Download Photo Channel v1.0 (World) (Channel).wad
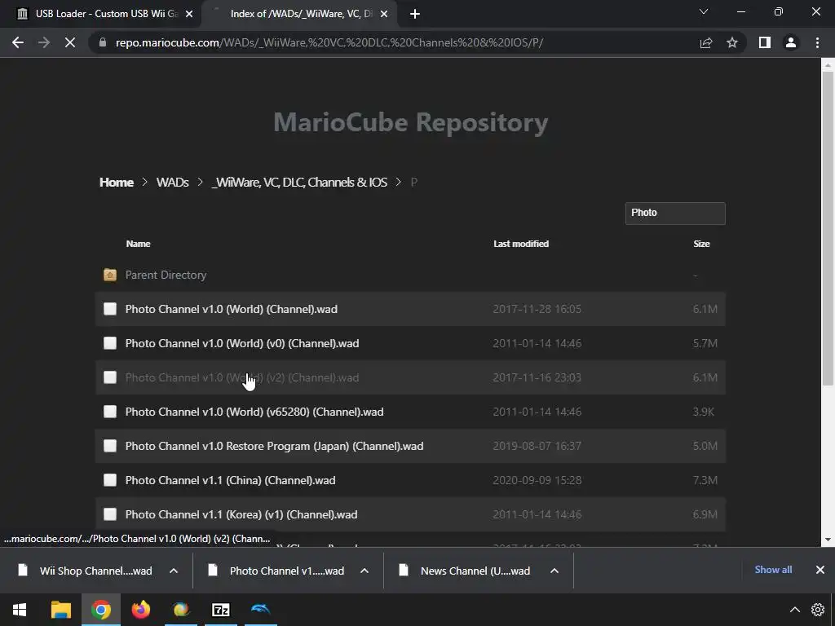Image resolution: width=835 pixels, height=626 pixels. pos(231,309)
